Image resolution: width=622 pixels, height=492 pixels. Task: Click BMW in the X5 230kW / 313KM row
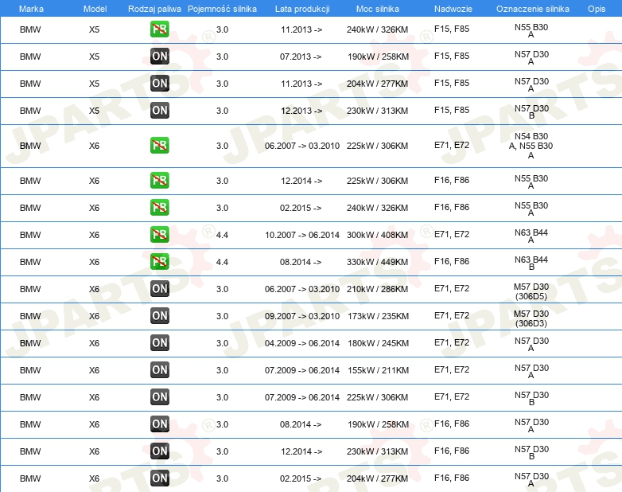click(x=30, y=111)
